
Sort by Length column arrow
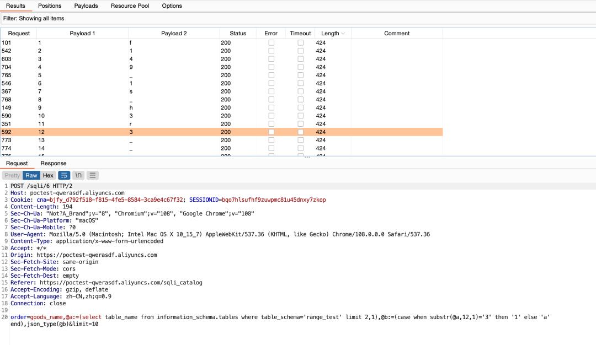[x=343, y=34]
